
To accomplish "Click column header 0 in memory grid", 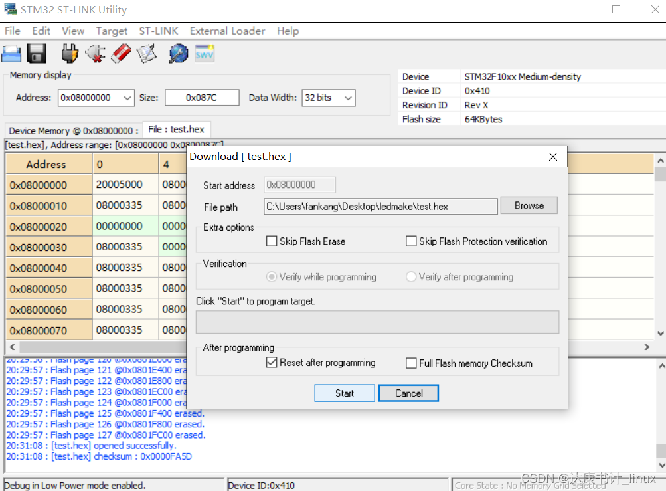I will 125,164.
